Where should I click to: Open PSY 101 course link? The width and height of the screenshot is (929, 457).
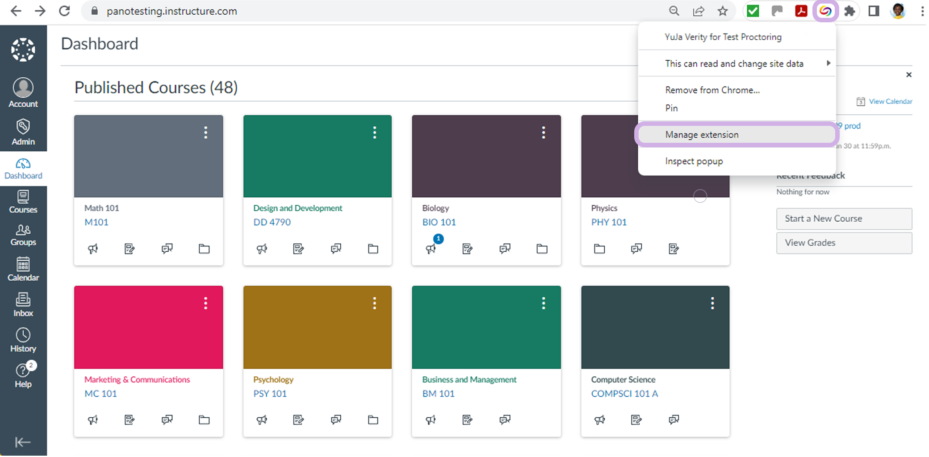270,394
